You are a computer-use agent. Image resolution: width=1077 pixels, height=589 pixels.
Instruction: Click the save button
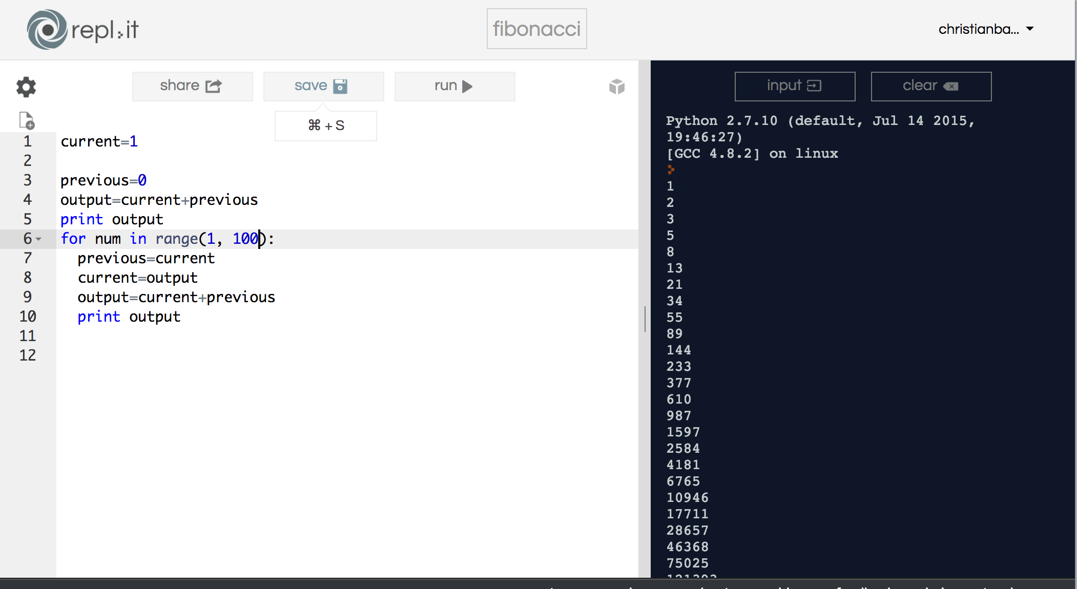click(323, 86)
